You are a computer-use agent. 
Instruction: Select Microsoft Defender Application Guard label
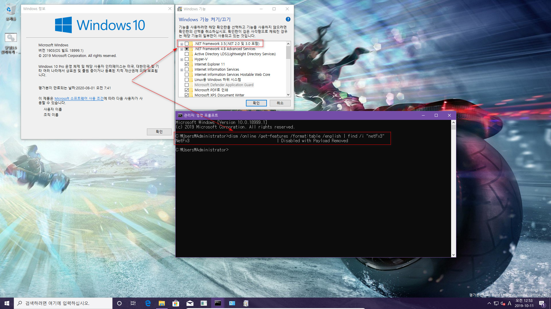[224, 85]
